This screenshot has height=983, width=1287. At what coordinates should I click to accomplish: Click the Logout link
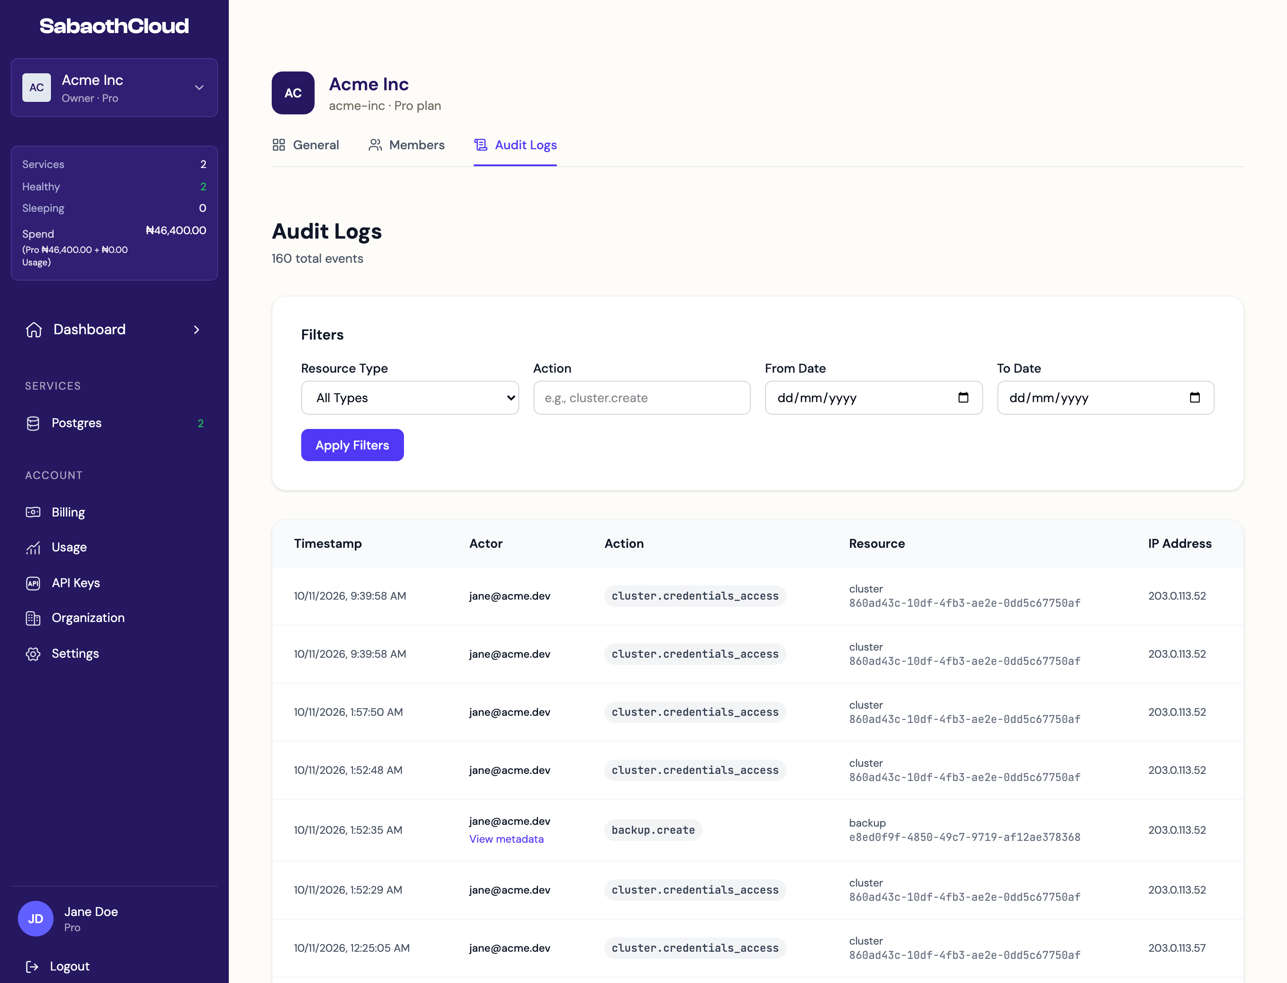(57, 966)
